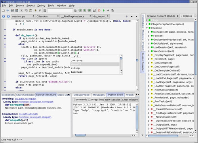Expand the CPageException class tree node
The height and width of the screenshot is (143, 198).
tap(147, 24)
